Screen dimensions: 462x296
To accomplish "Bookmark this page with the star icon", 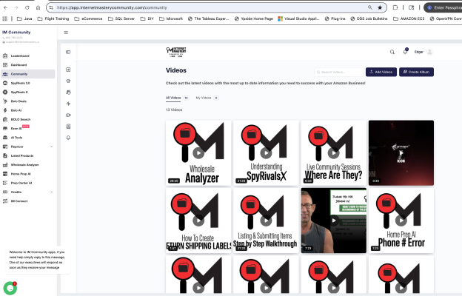I will (x=380, y=7).
